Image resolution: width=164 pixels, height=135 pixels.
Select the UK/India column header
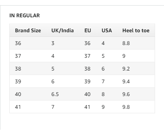click(62, 30)
